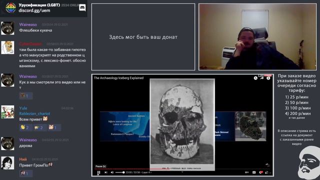Click the video timestamp 23:00 / 53:58
Viewport: 320px width, 180px height.
133,172
